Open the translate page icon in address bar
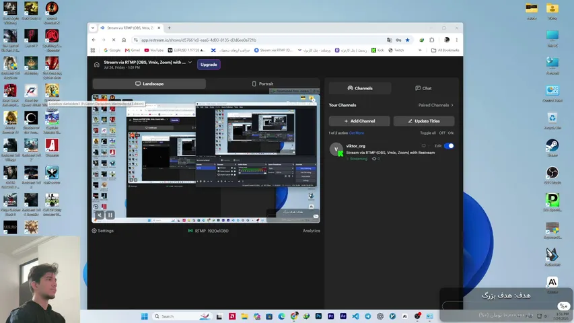This screenshot has width=574, height=323. click(x=389, y=40)
